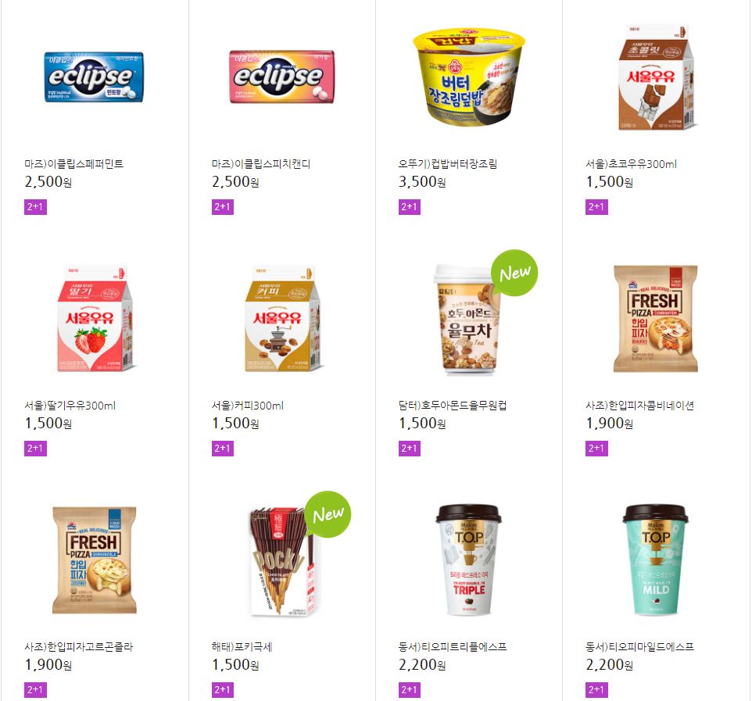Click the 2+1 tag under 해태)포키극세
The image size is (752, 701).
click(x=223, y=690)
